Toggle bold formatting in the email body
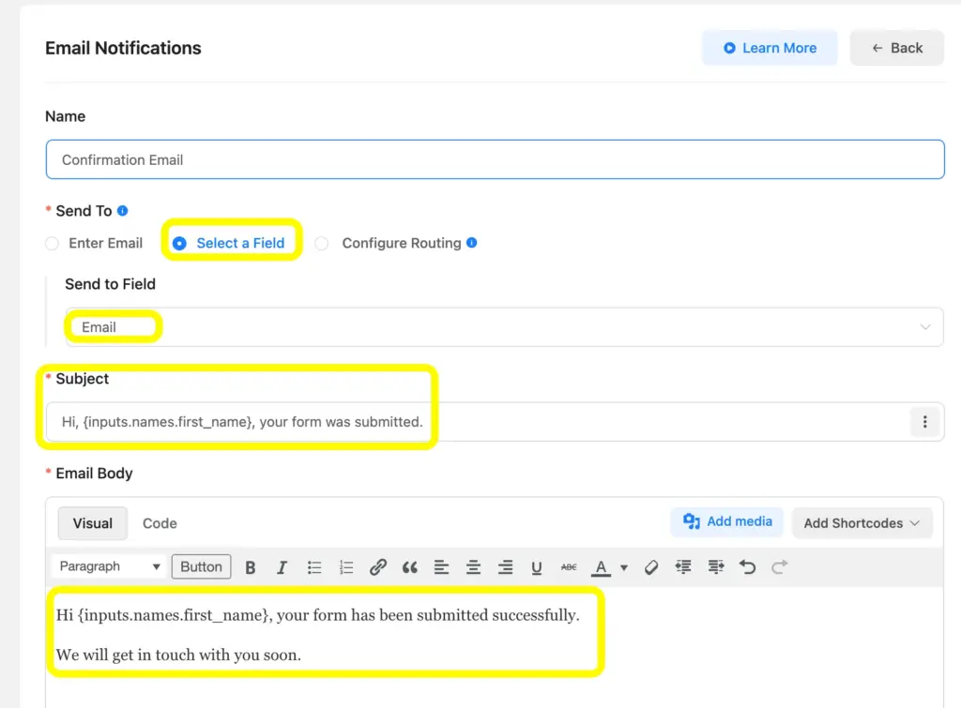The height and width of the screenshot is (708, 961). [x=251, y=566]
